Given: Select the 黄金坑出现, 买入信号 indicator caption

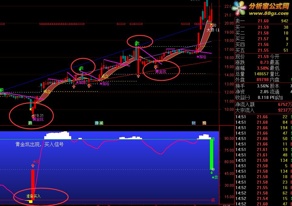Looking at the screenshot, I should click(39, 144).
